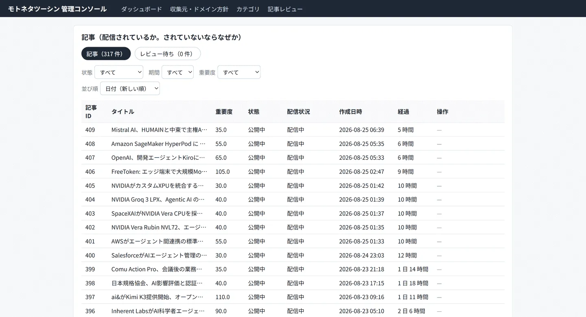Open the 重要度 filter dropdown

pyautogui.click(x=239, y=72)
